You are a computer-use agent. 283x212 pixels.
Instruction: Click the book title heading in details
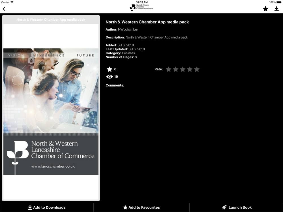click(x=147, y=22)
